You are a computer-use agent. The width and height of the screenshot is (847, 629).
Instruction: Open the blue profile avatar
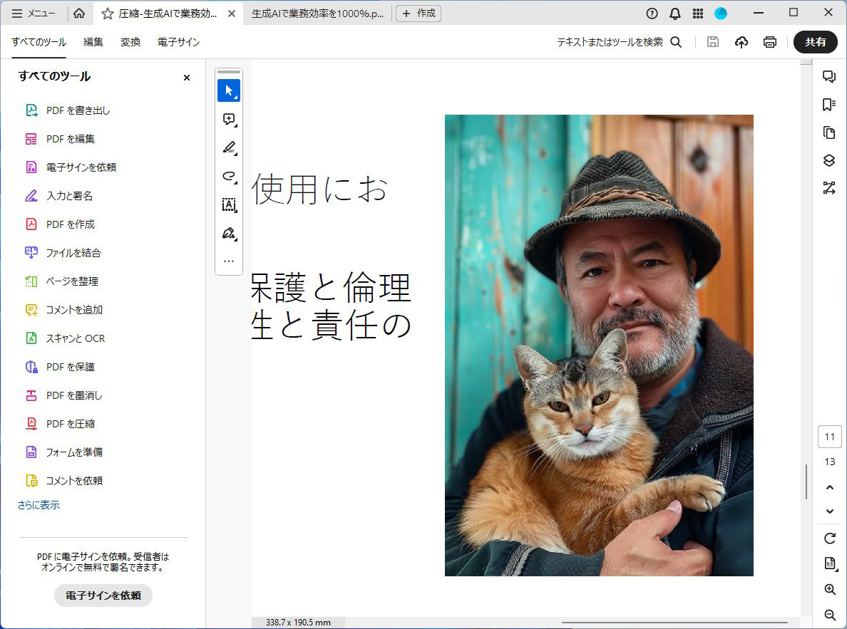point(721,14)
